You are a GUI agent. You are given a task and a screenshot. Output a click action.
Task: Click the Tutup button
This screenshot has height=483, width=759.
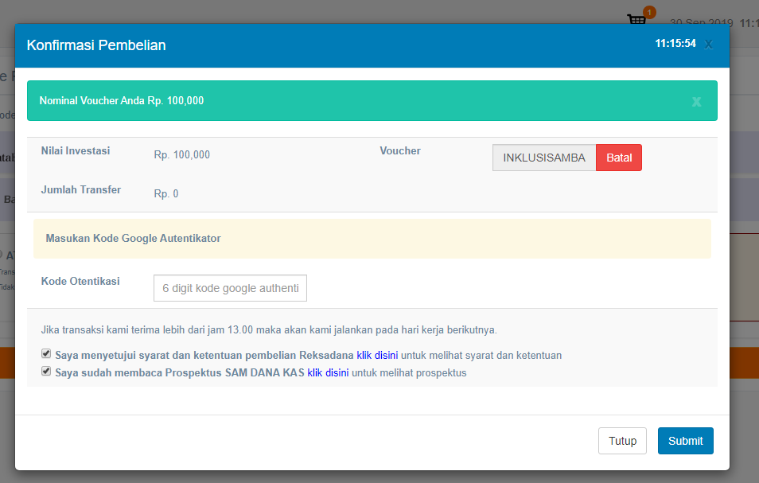point(622,441)
